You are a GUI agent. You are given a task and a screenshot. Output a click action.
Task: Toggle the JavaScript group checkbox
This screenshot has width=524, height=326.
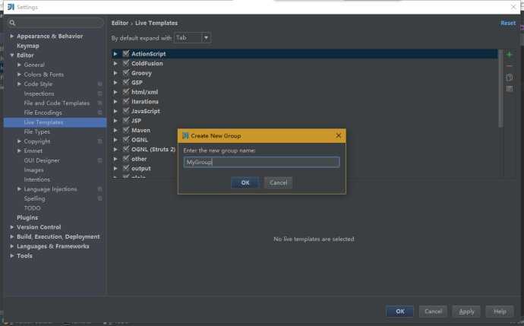126,111
